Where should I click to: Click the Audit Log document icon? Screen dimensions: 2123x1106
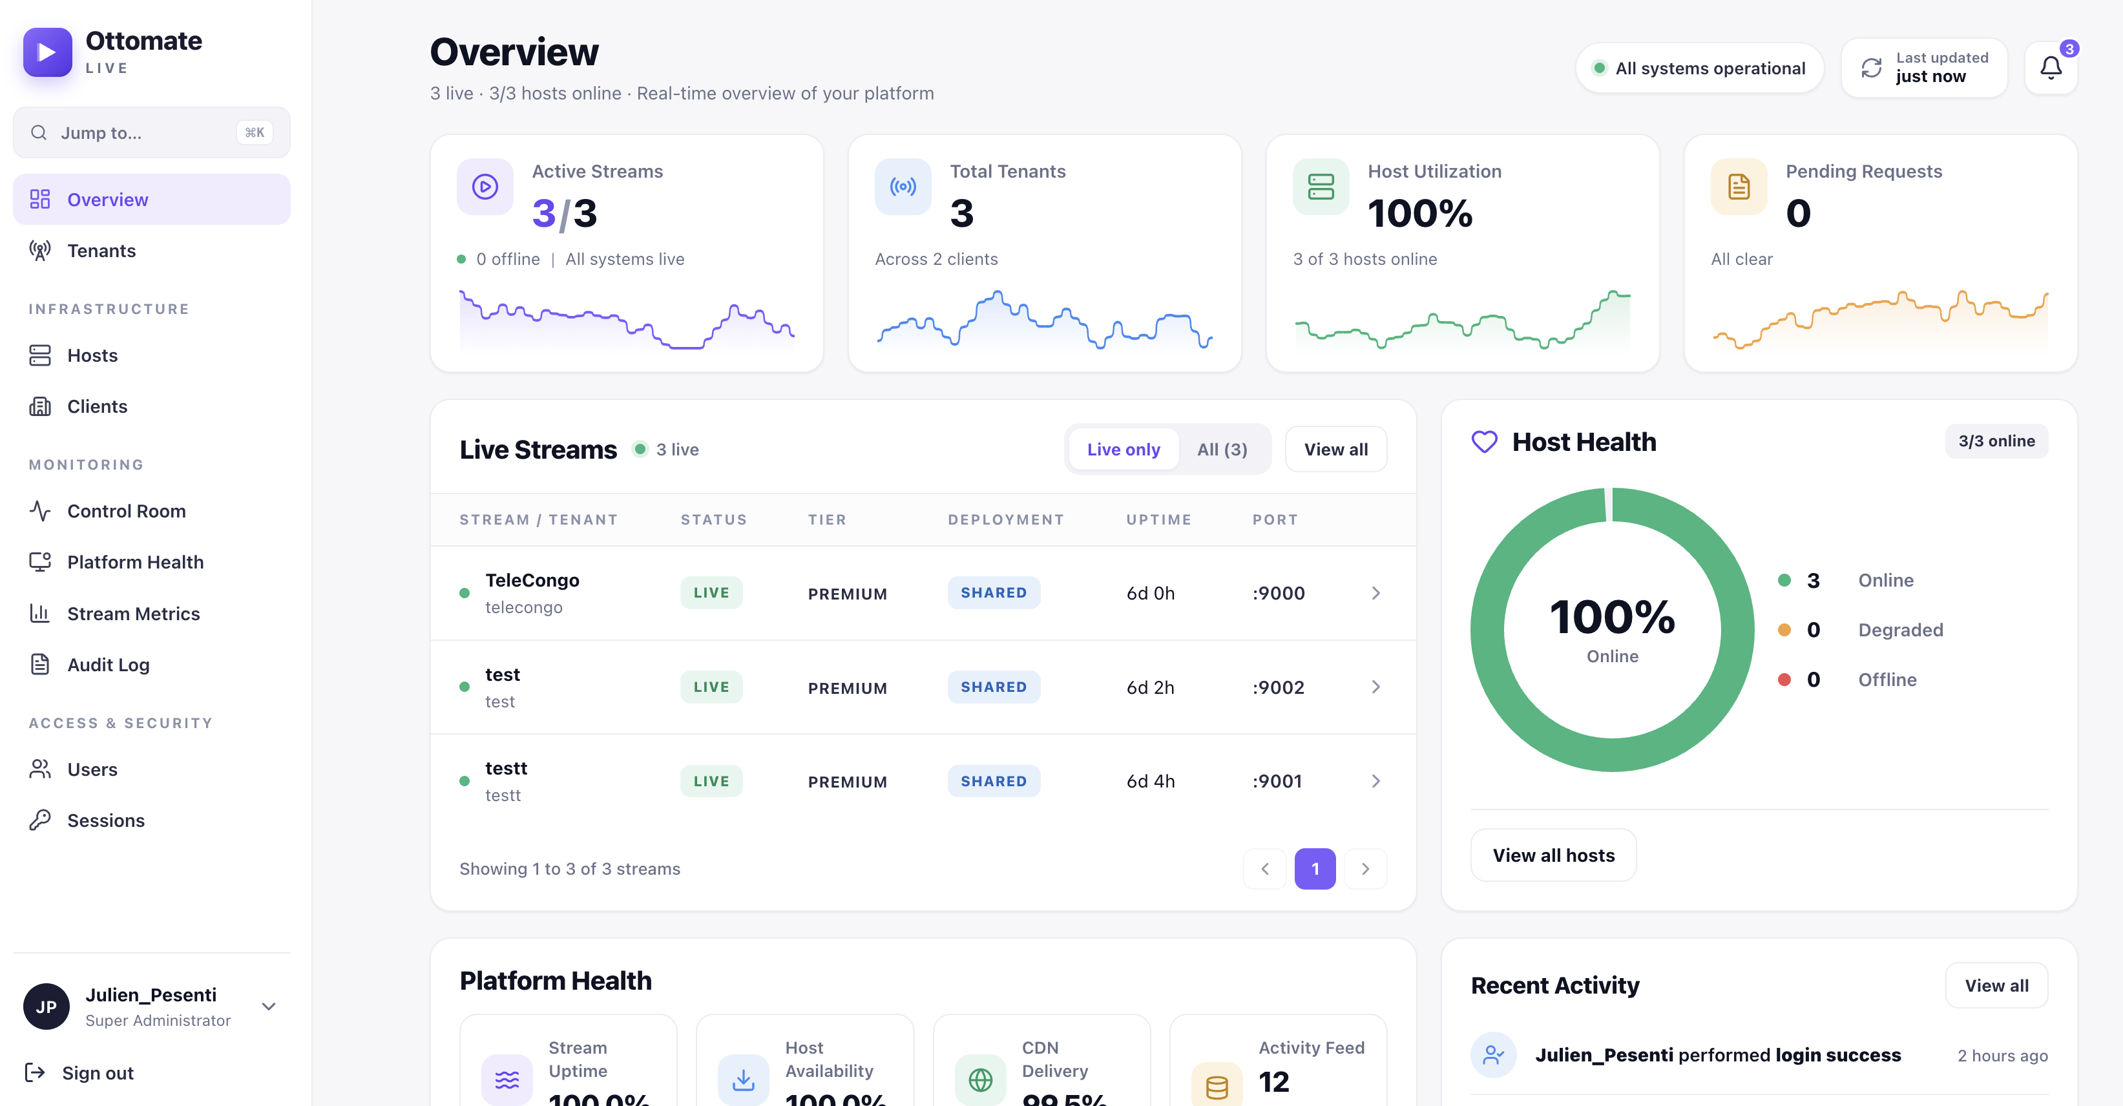(39, 664)
